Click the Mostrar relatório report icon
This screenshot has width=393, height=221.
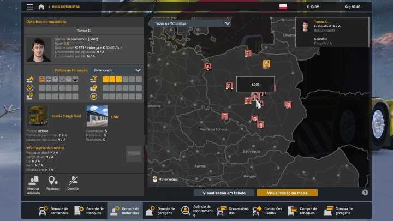[x=33, y=181]
